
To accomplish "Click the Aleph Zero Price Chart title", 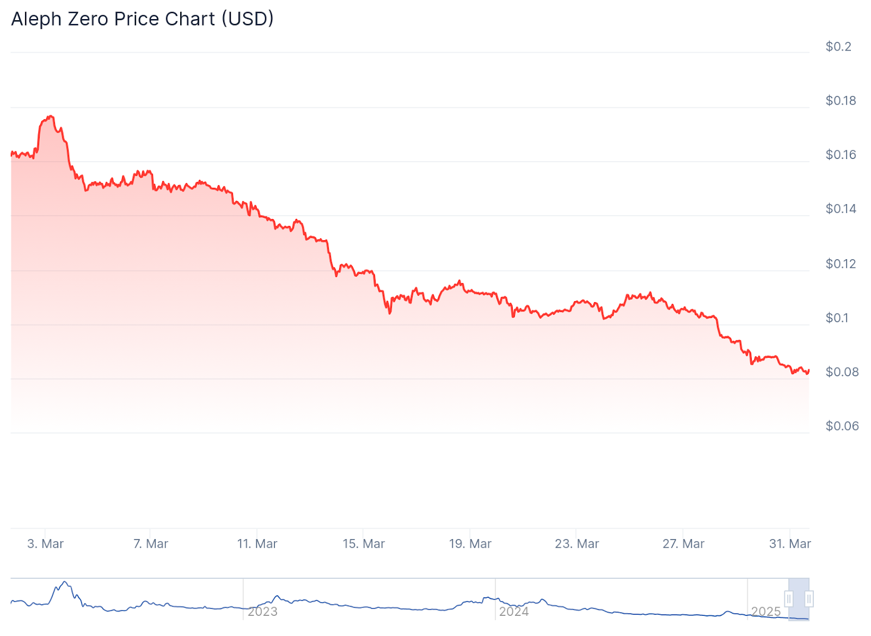I will pos(142,19).
